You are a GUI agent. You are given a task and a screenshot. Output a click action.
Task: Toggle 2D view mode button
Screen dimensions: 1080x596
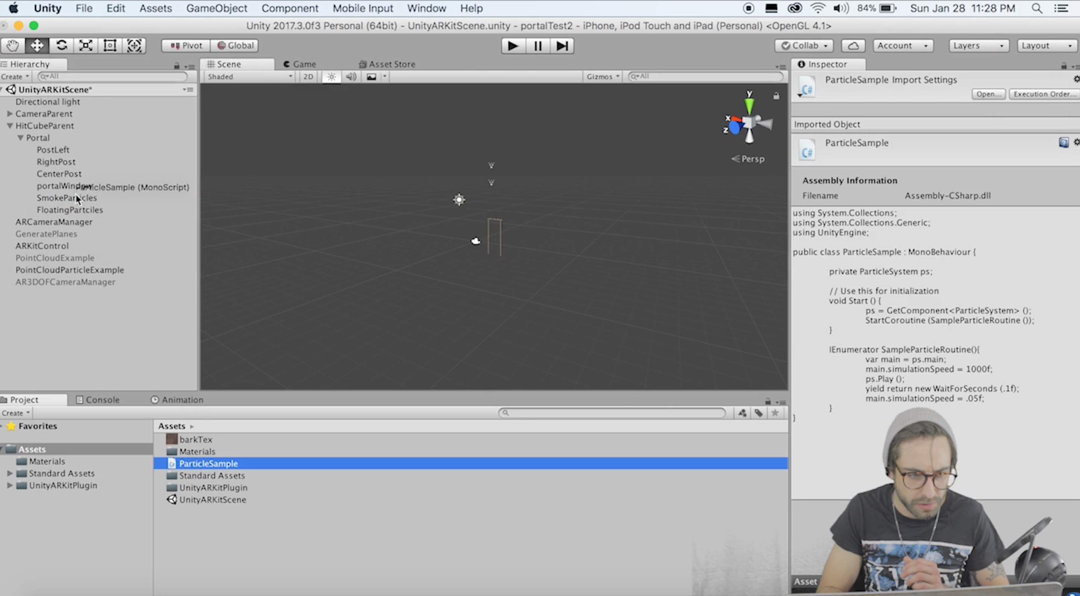tap(308, 76)
